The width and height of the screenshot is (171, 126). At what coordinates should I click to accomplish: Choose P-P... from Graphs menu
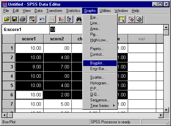100,89
